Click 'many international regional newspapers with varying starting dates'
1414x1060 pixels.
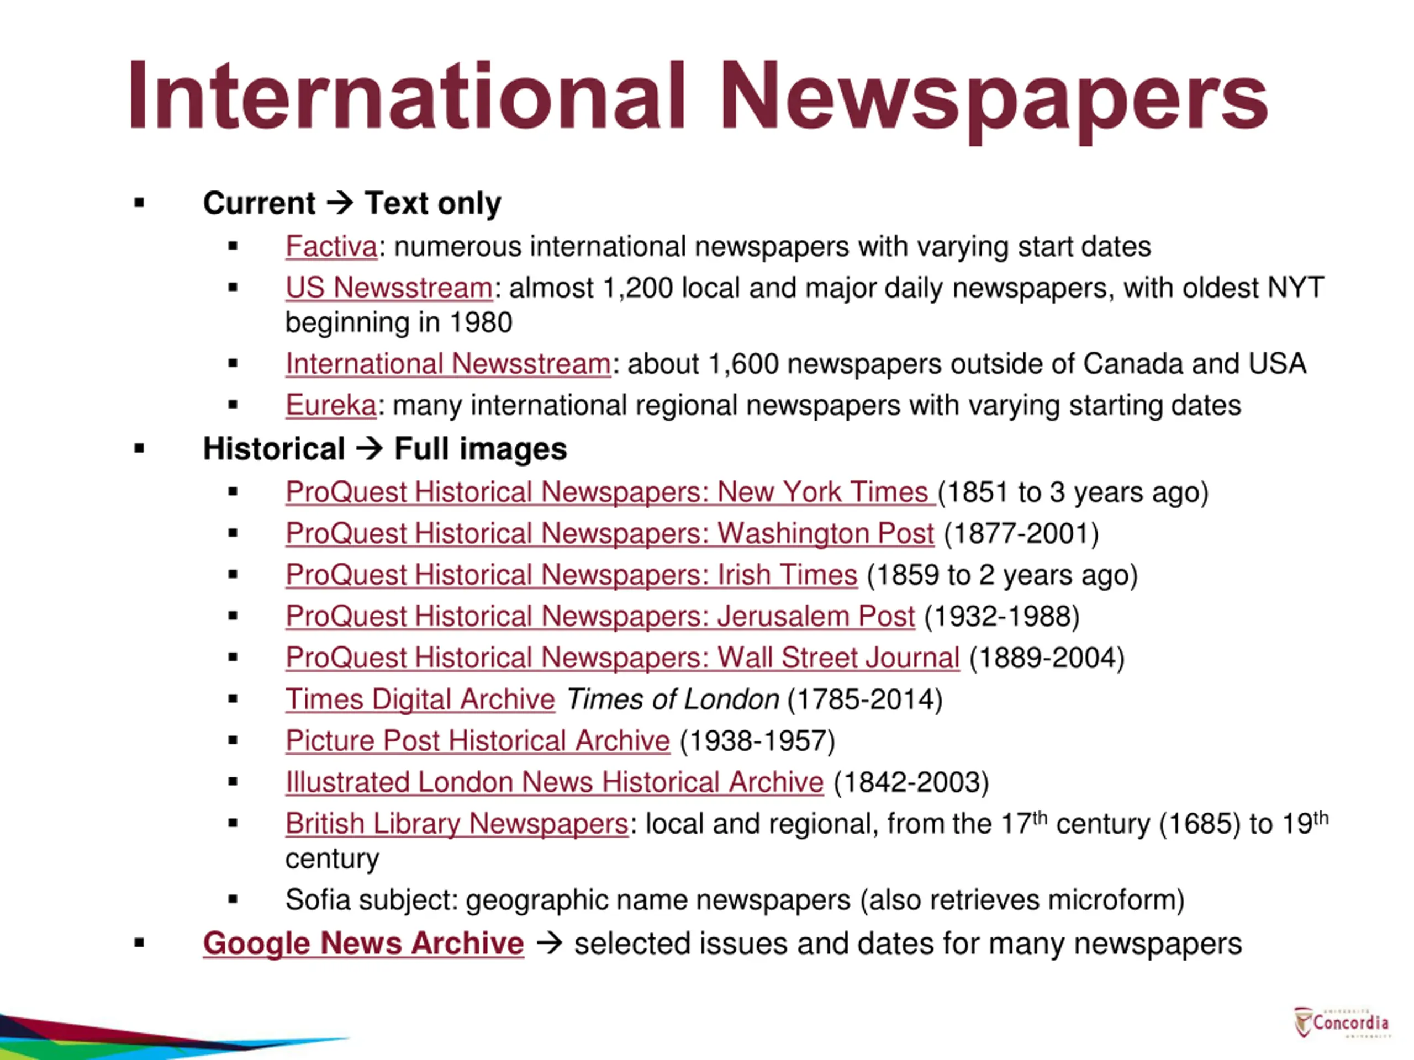[x=817, y=406]
